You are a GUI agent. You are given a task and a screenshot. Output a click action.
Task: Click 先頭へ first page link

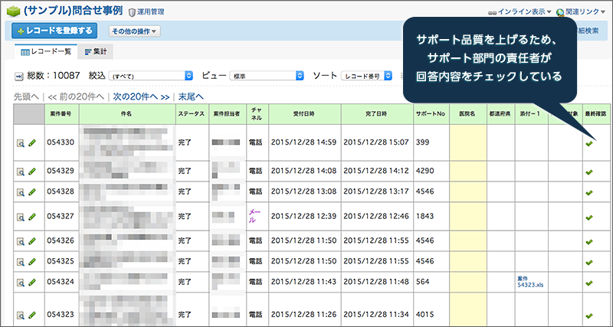pos(27,97)
